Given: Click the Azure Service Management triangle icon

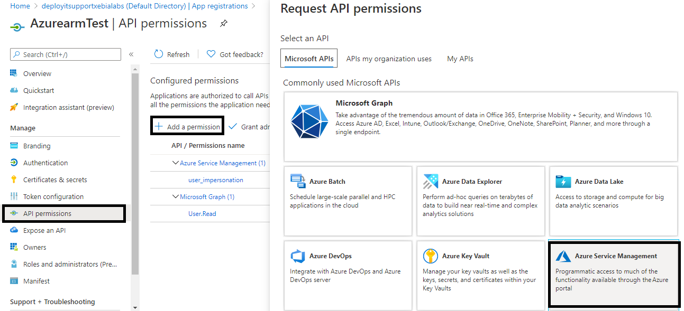Looking at the screenshot, I should (563, 256).
